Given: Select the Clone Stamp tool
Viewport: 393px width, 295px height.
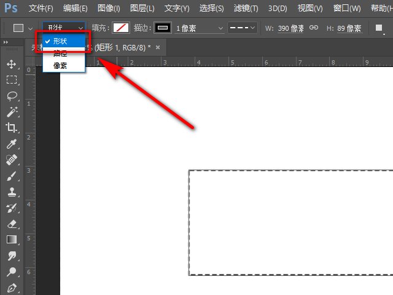Looking at the screenshot, I should 11,192.
